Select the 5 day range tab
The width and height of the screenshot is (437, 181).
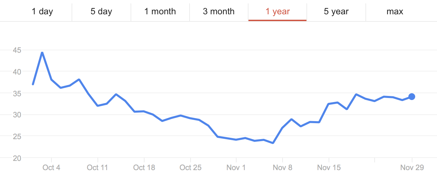[101, 12]
